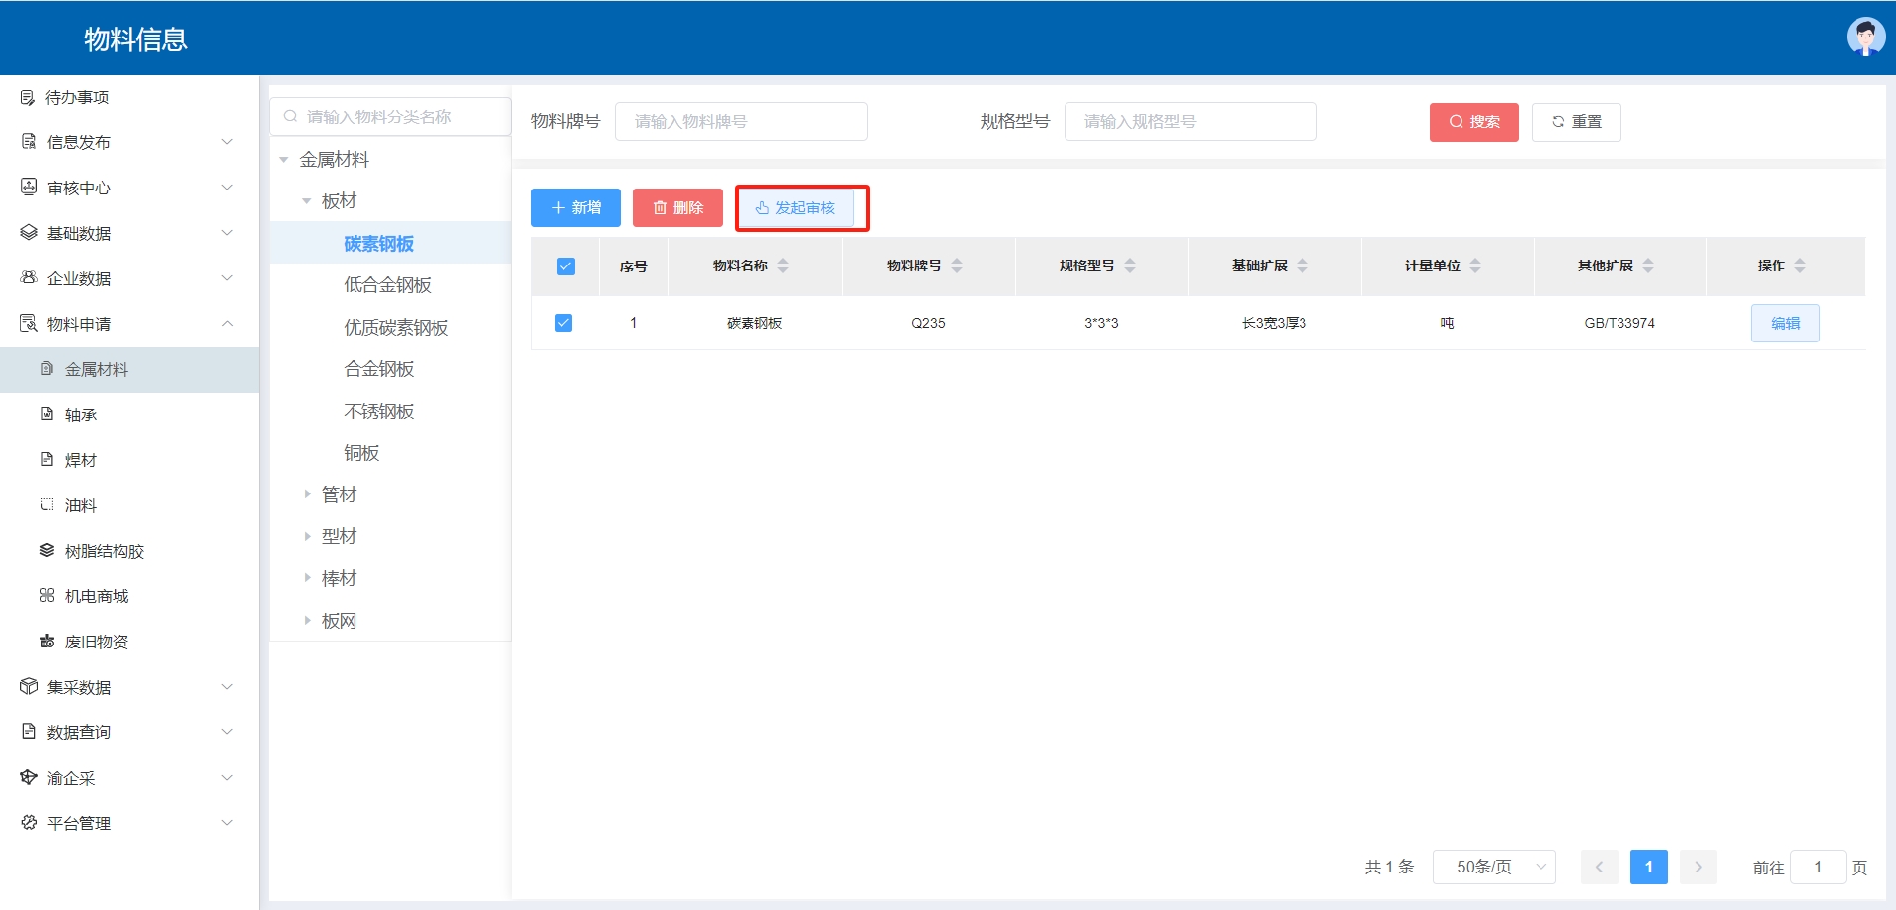1896x910 pixels.
Task: Click the 编辑 button in row 1
Action: point(1784,324)
